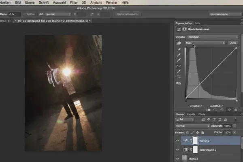Open the Normal blend mode dropdown
Screen dimensions: 243x162
(192, 126)
